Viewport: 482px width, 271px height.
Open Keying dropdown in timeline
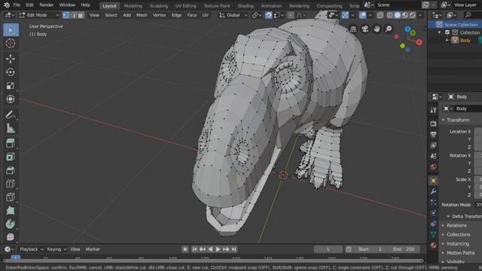(x=56, y=249)
